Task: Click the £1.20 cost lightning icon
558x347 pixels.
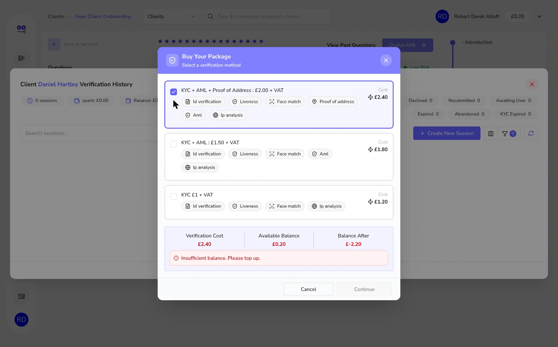Action: tap(370, 202)
